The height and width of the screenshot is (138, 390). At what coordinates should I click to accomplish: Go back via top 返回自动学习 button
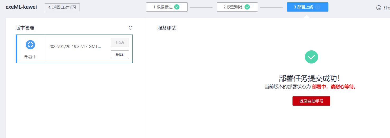(x=62, y=7)
